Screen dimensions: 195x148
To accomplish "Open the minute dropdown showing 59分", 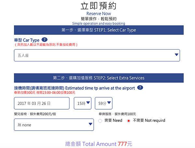I will tap(104, 103).
